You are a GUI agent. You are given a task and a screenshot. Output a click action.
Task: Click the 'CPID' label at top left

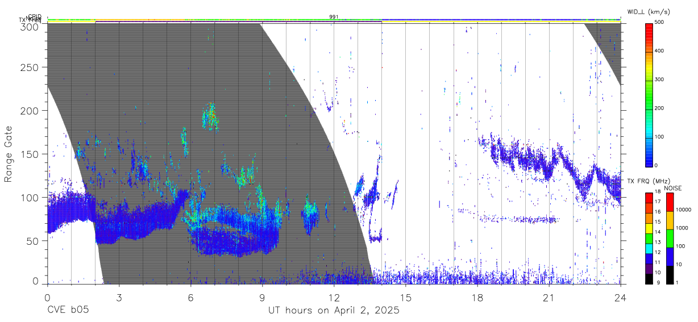(35, 16)
